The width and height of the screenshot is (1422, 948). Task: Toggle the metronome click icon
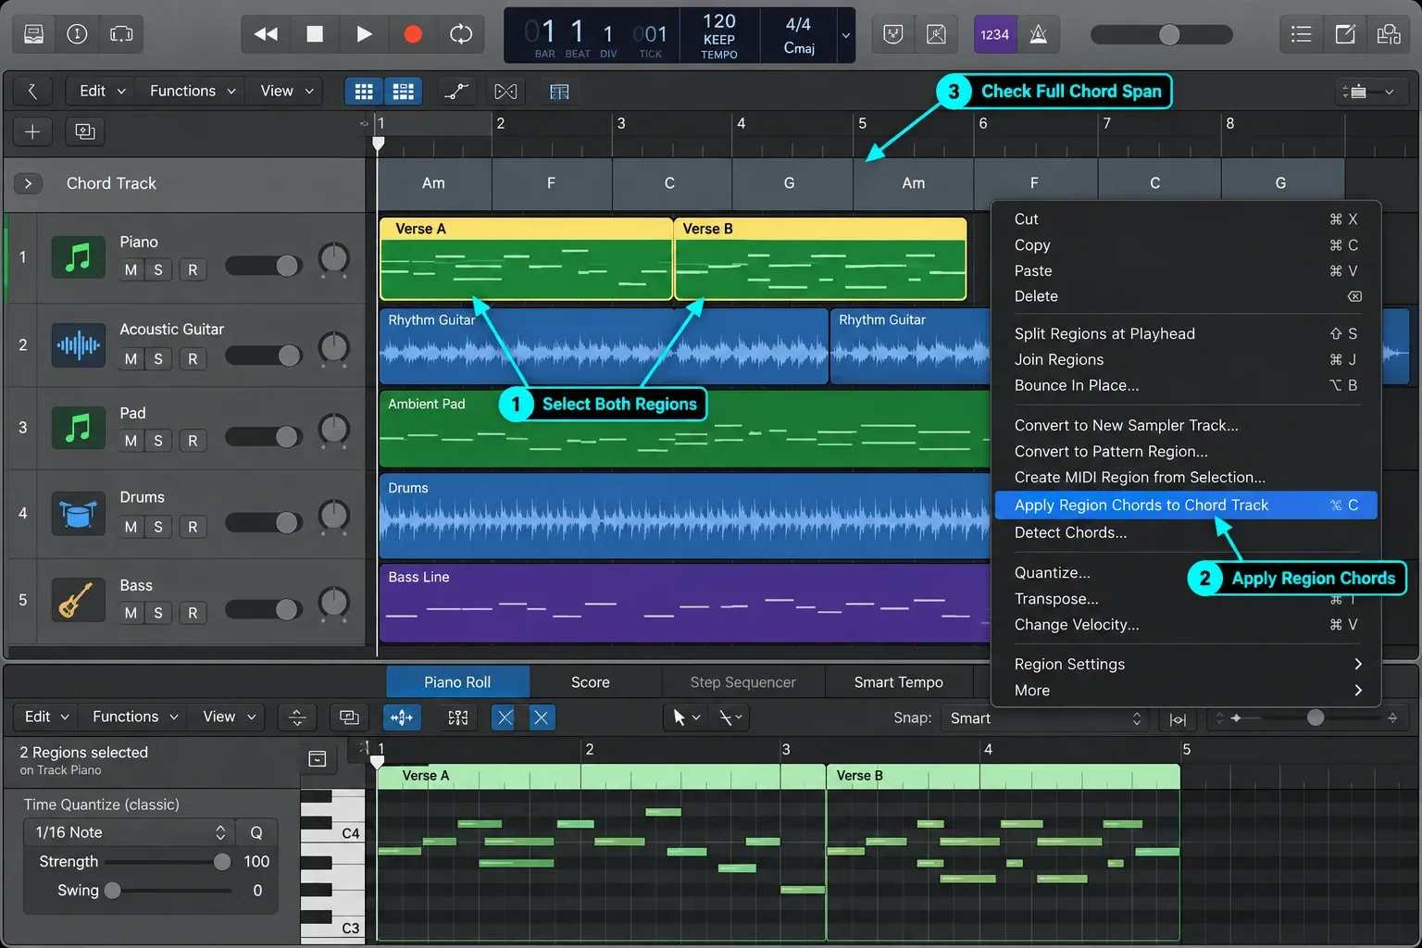(1039, 34)
